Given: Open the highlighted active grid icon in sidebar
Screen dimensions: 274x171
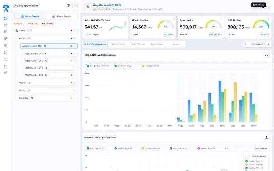Looking at the screenshot, I should click(x=6, y=18).
